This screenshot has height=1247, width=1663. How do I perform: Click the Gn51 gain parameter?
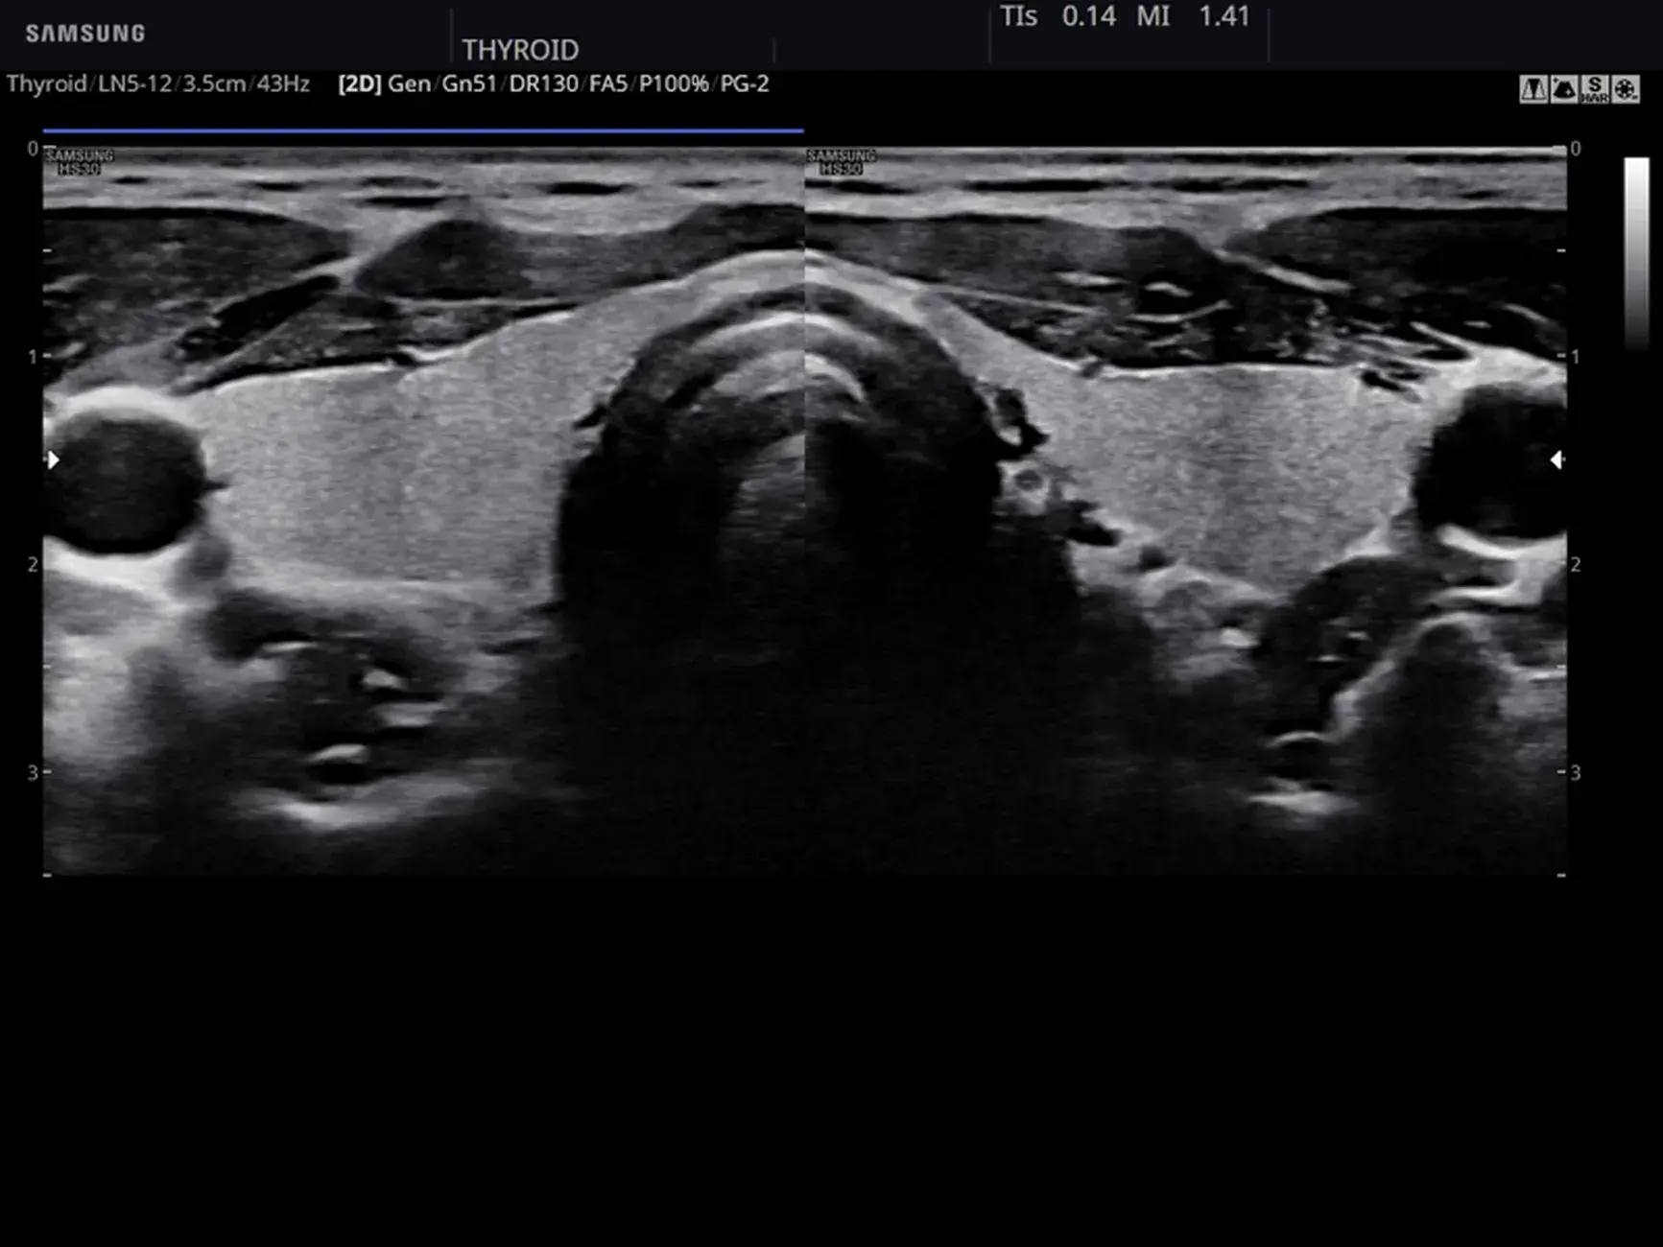click(469, 84)
